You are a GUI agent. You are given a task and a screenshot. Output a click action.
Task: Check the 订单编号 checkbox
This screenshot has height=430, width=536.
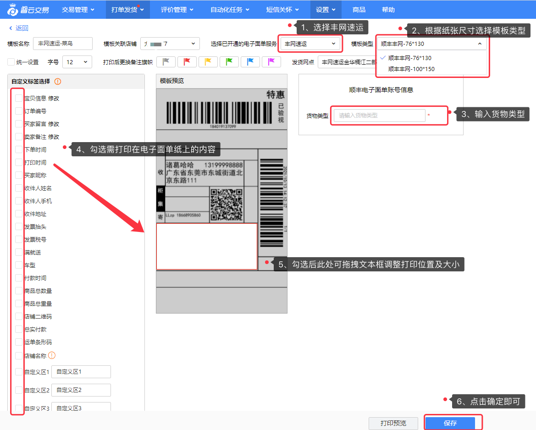pyautogui.click(x=18, y=111)
